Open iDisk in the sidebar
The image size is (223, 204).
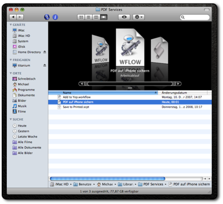[x=19, y=46]
